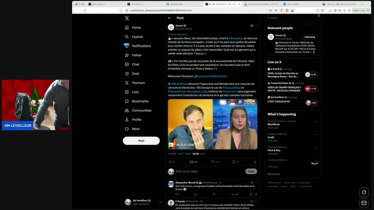Click the X logo in sidebar
Screen dimensions: 374x210
[x=127, y=18]
